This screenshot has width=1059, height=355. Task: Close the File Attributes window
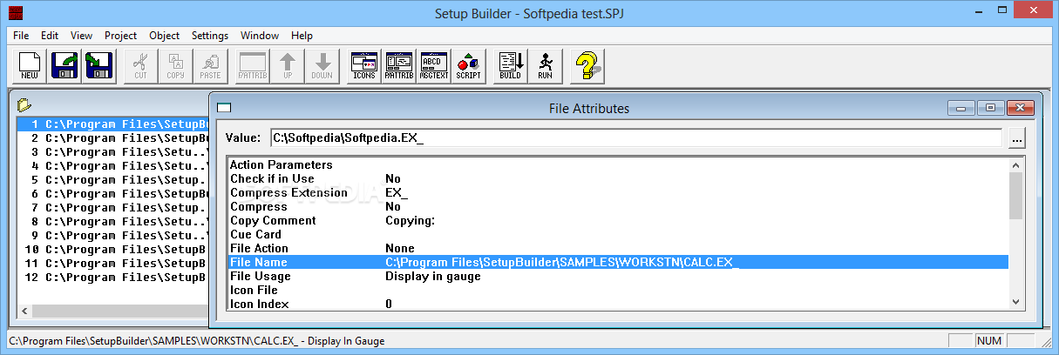[x=1018, y=108]
